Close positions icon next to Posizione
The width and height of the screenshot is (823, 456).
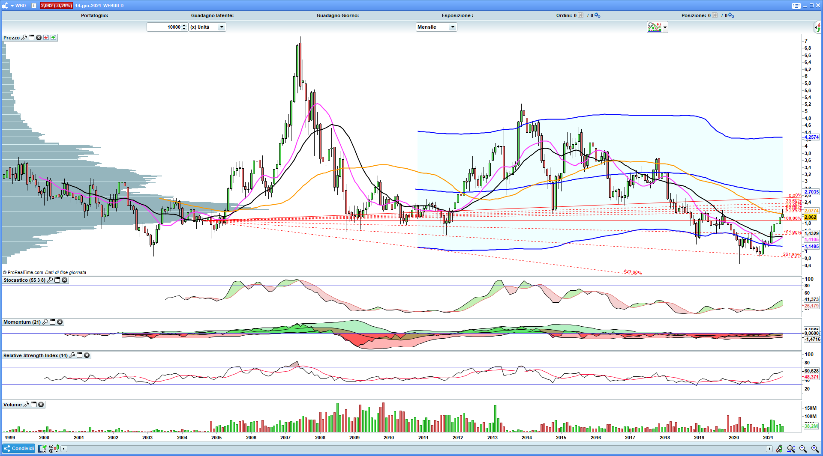[x=715, y=15]
